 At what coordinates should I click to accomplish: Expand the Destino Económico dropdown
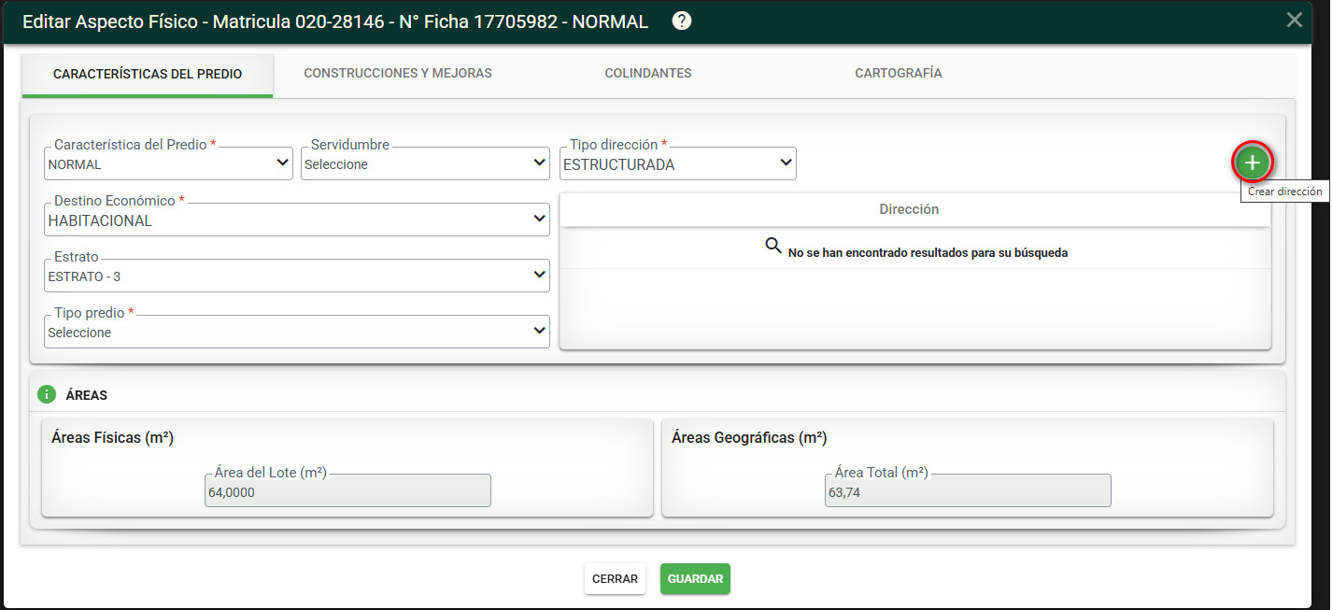[x=297, y=220]
